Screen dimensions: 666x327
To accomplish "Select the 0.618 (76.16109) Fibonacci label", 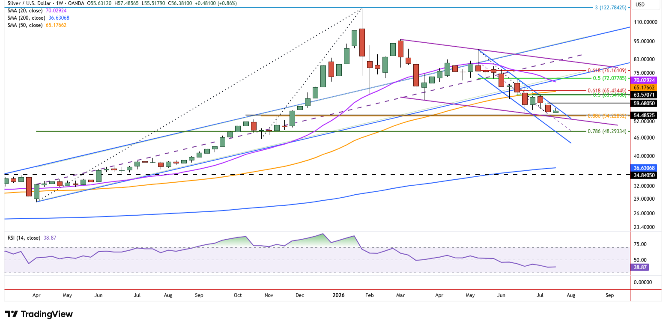I will (x=607, y=70).
